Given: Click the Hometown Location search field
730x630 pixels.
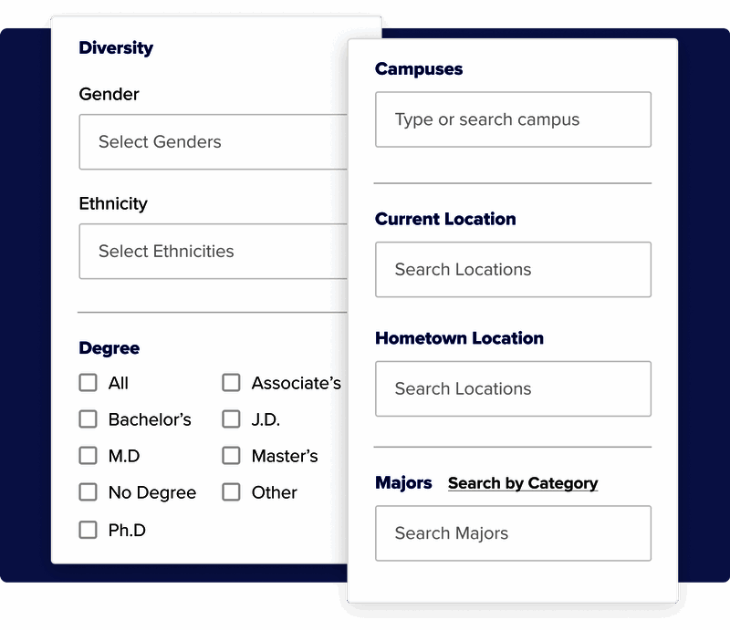Looking at the screenshot, I should 513,388.
